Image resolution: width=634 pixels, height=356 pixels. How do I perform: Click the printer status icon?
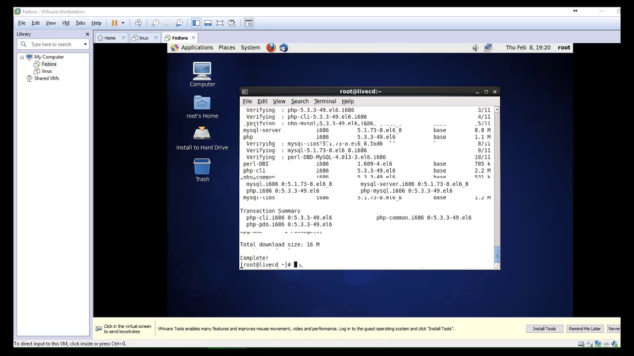(606, 344)
